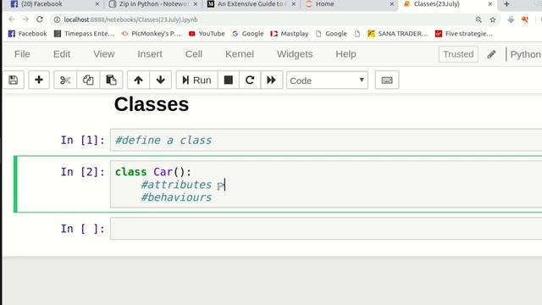Click the download extension arrow icon
Viewport: 542px width, 305px height.
point(511,19)
